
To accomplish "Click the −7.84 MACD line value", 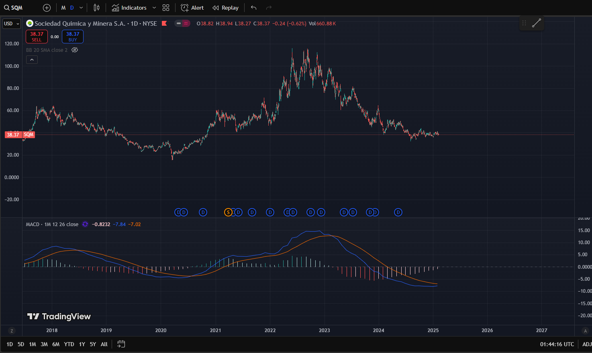I will pyautogui.click(x=119, y=224).
